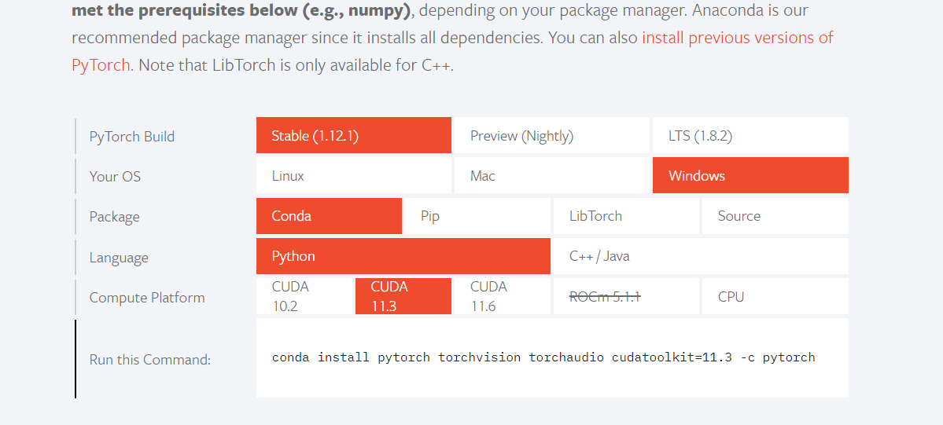
Task: Select the Stable (1.12.1) build option
Action: pos(353,136)
